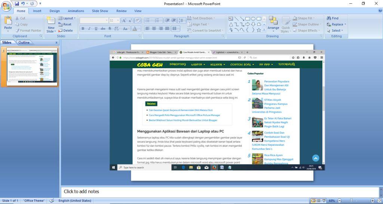Center the paragraph text
Screen dimensions: 383x204
coord(154,29)
